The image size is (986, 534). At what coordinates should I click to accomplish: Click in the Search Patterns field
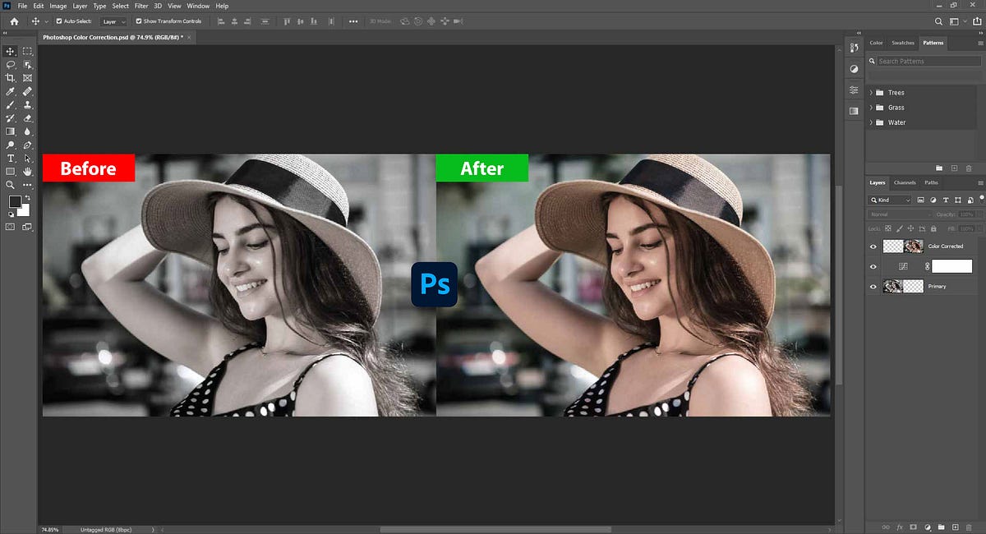[924, 61]
